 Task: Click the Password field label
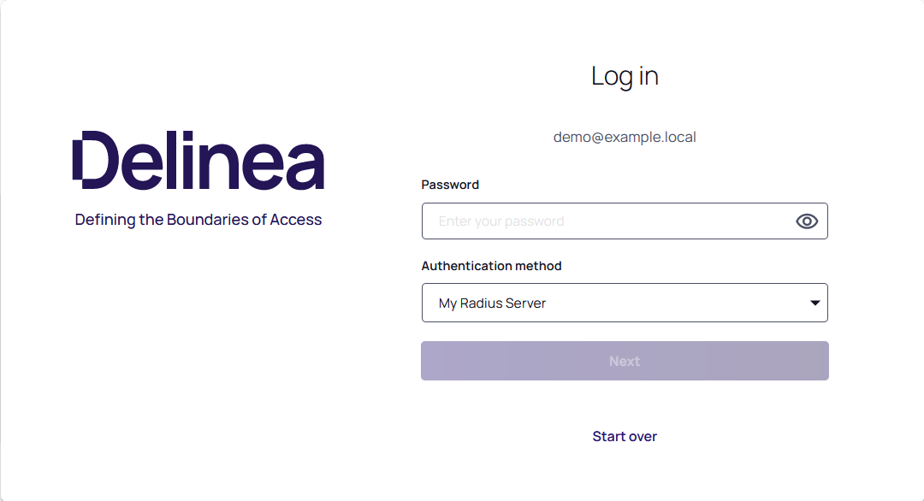(x=450, y=185)
